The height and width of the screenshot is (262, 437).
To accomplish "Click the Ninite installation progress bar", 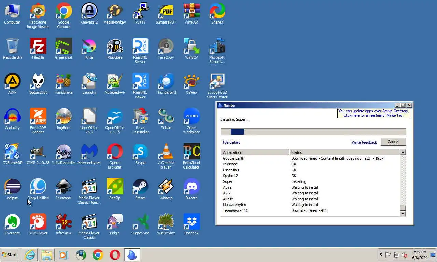I will (313, 132).
